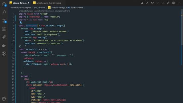Click formik.handleChange on line 30

(x=54, y=100)
